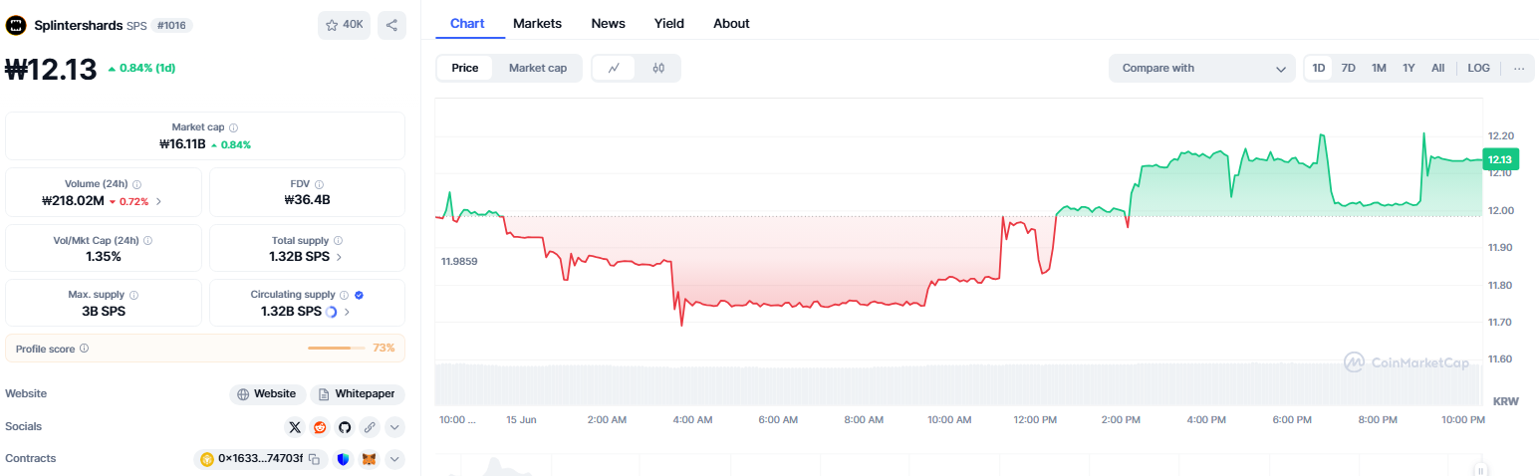
Task: Select the Market cap chart toggle
Action: point(538,68)
